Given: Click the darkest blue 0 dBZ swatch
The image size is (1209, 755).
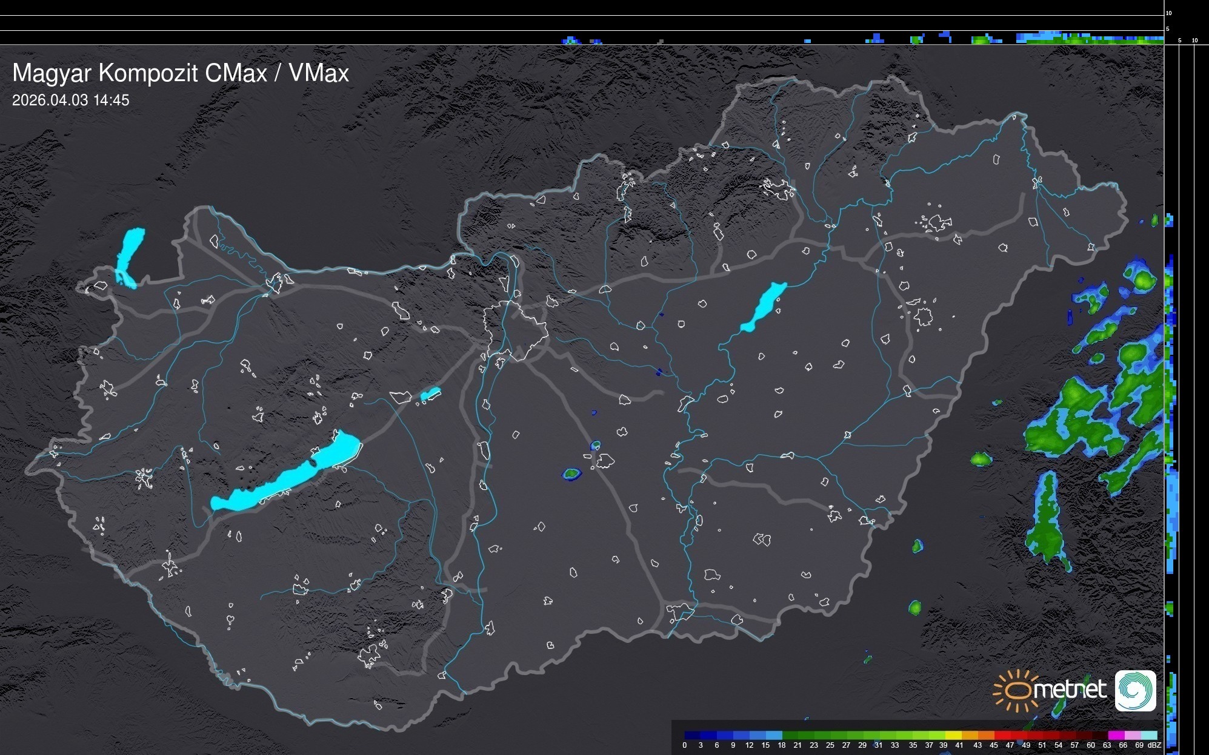Looking at the screenshot, I should point(693,735).
